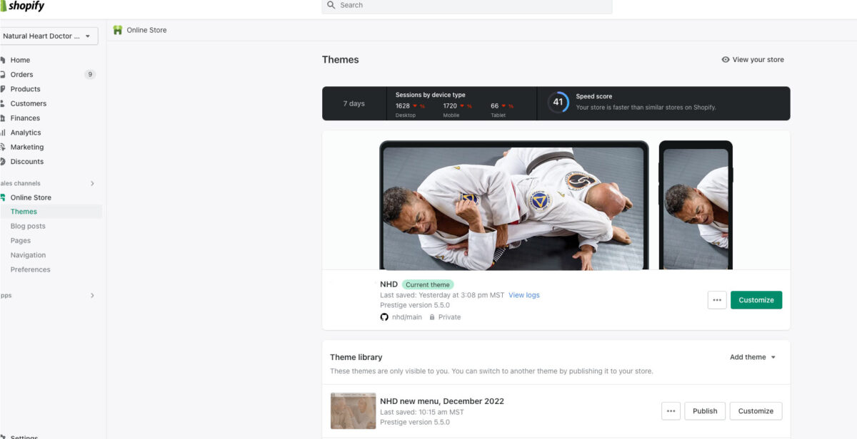Viewport: 857px width, 439px height.
Task: Expand the Sales channels chevron
Action: pos(92,183)
